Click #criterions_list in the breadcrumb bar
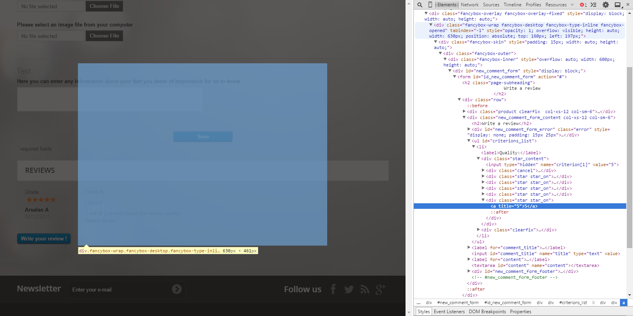The image size is (633, 316). [x=573, y=303]
